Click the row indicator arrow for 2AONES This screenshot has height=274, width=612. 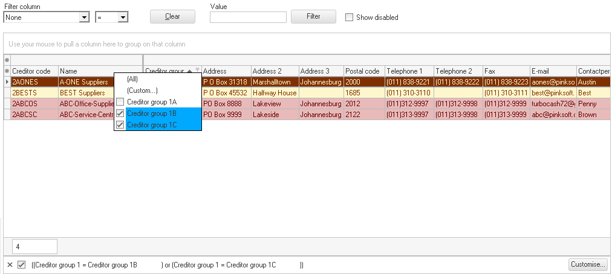(7, 81)
